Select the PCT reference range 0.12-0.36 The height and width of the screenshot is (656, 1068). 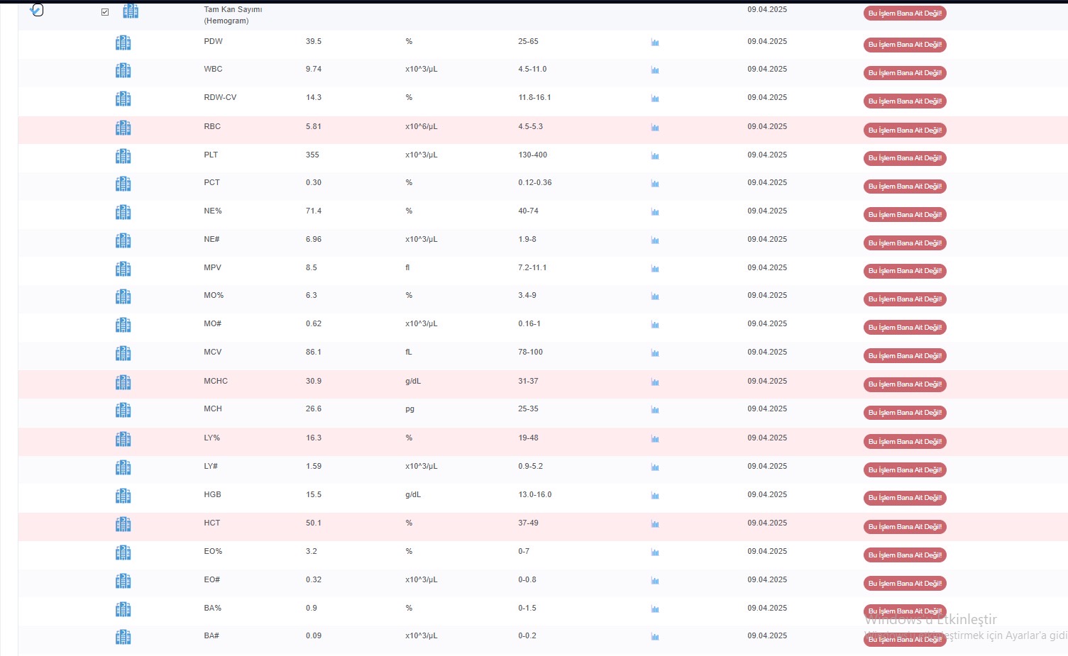pyautogui.click(x=535, y=182)
